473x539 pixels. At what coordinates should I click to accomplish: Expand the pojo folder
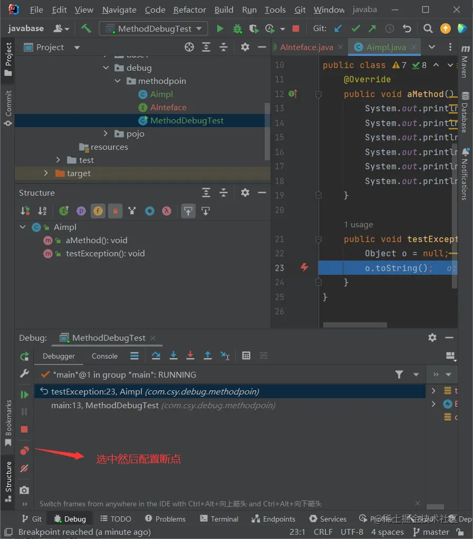point(105,133)
